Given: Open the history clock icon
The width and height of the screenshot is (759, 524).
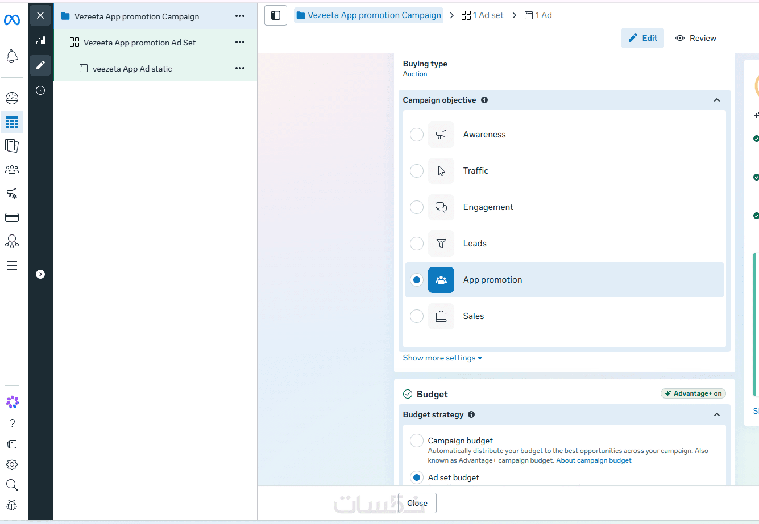Looking at the screenshot, I should coord(40,90).
